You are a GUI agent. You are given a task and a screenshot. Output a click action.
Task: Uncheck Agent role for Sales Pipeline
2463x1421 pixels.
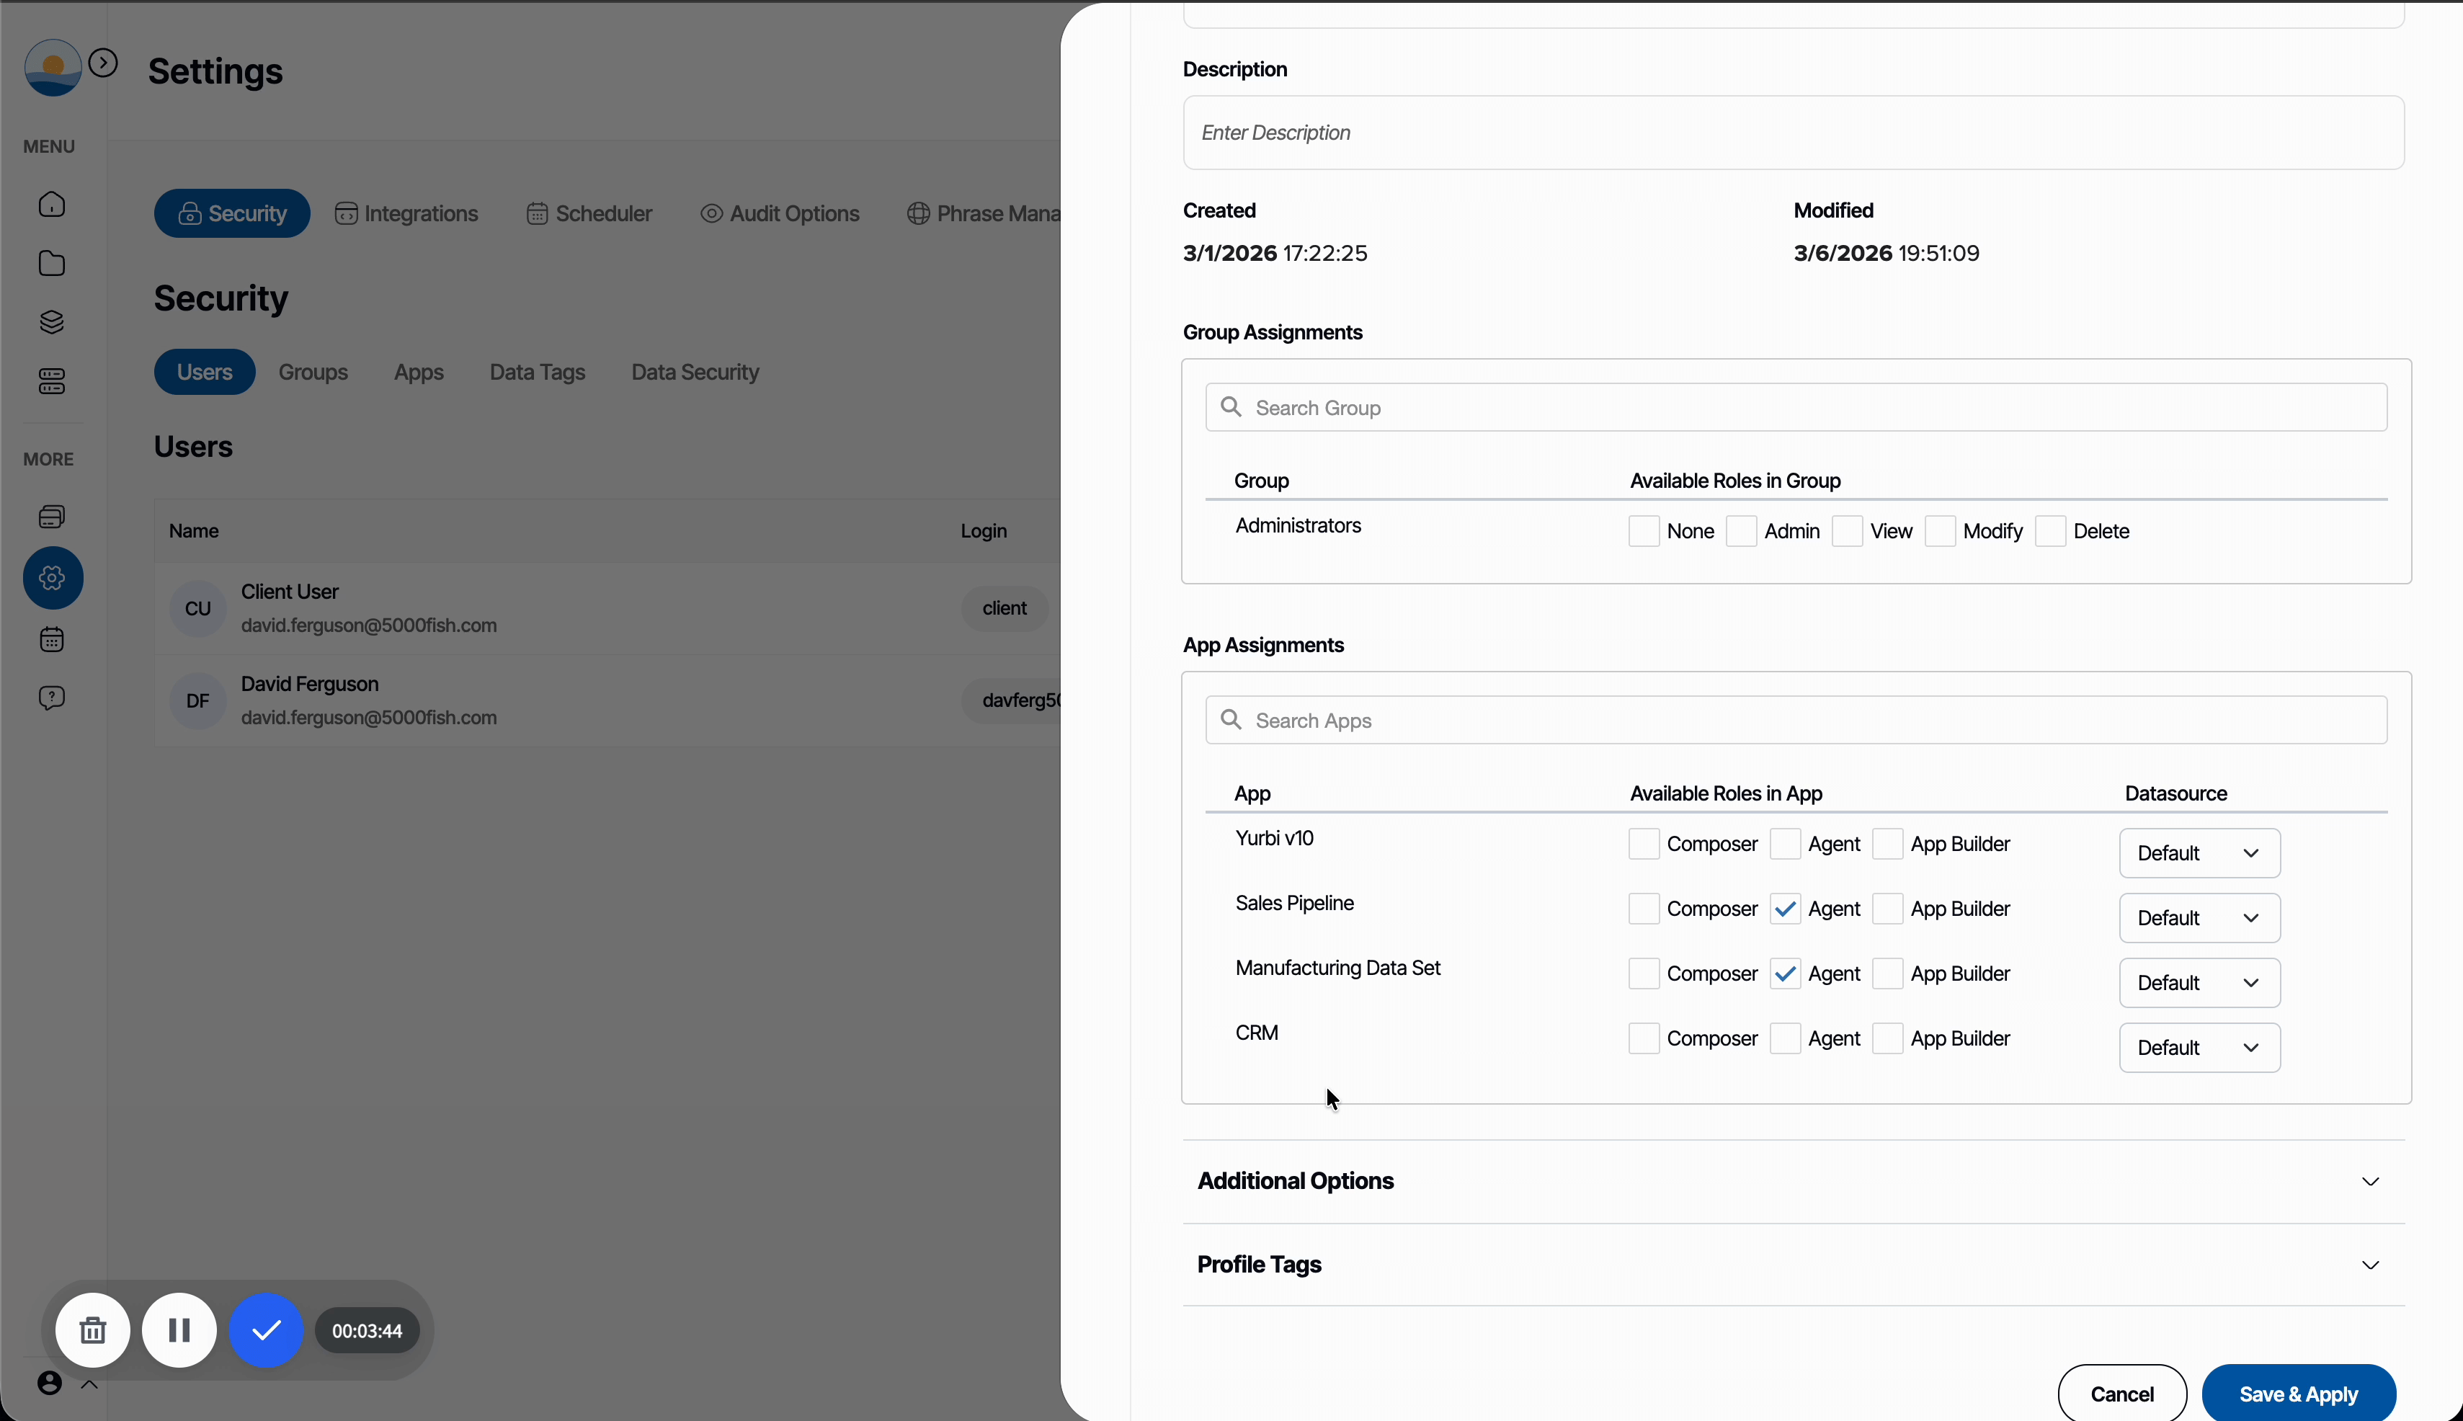click(x=1786, y=909)
